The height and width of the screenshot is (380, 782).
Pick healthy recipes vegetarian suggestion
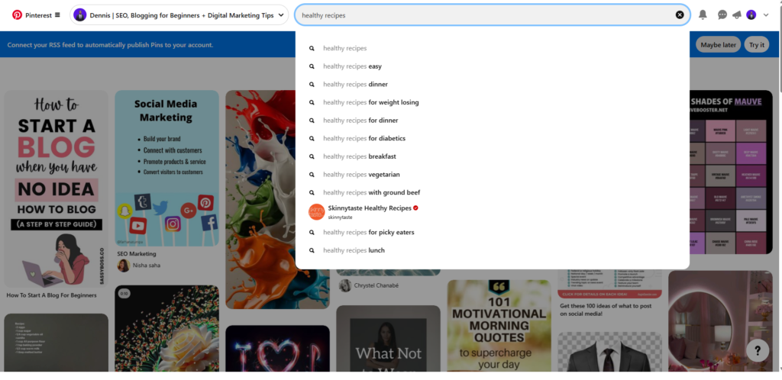pyautogui.click(x=493, y=174)
